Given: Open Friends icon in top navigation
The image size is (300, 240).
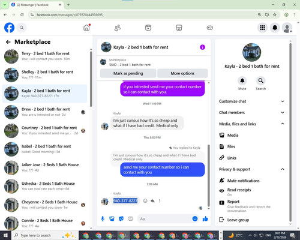Looking at the screenshot, I should pos(118,28).
